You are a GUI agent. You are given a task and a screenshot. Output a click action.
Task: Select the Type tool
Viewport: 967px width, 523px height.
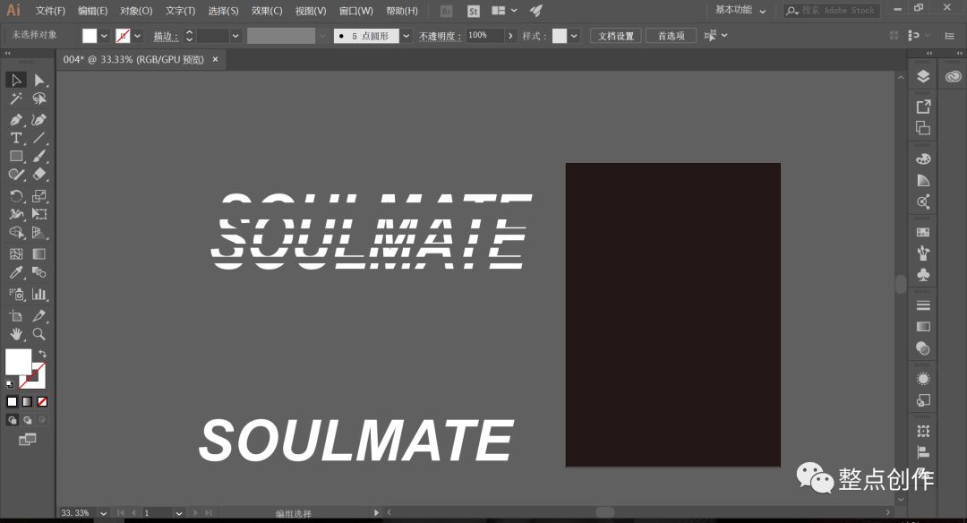[16, 138]
